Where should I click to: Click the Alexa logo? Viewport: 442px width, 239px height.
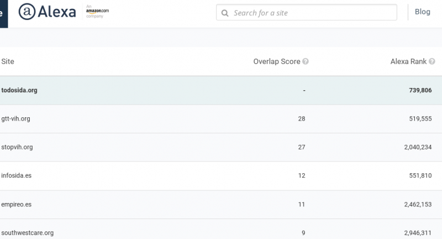tap(47, 12)
